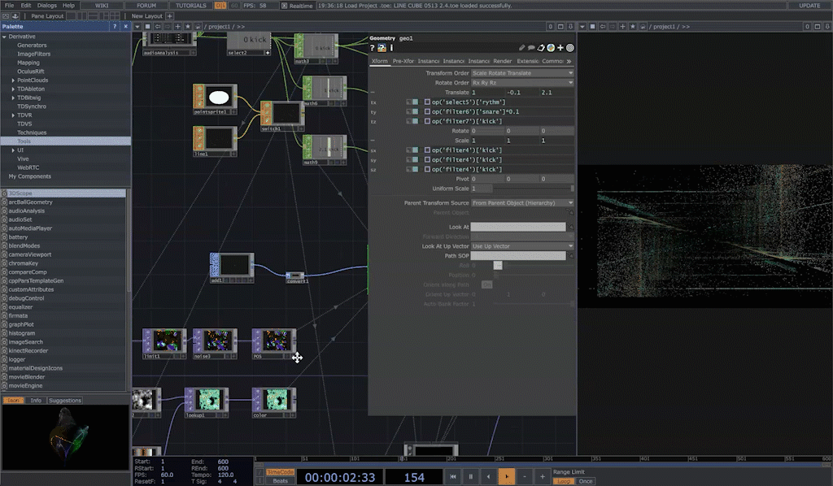
Task: Click the TUTORIALS button
Action: (x=190, y=6)
